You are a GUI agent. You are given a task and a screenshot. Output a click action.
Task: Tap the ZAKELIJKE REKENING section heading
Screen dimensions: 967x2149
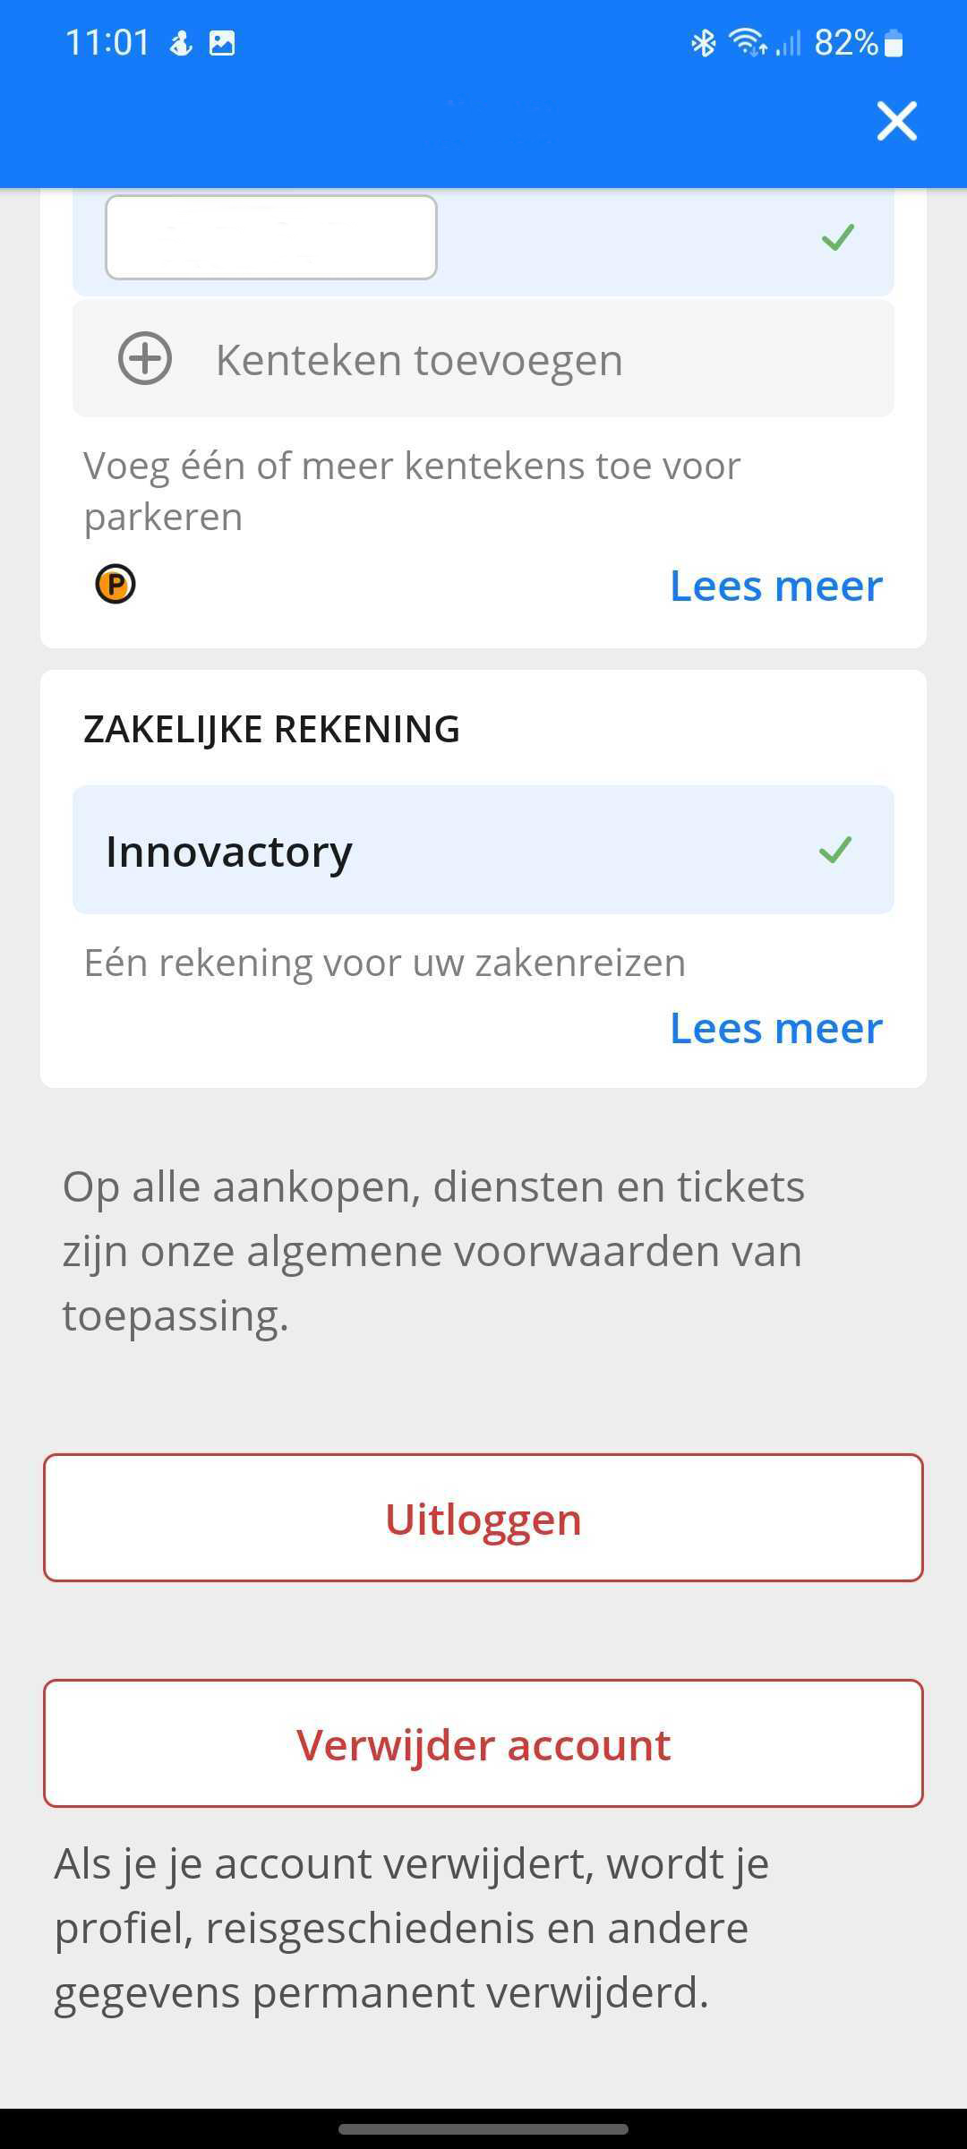pyautogui.click(x=271, y=729)
